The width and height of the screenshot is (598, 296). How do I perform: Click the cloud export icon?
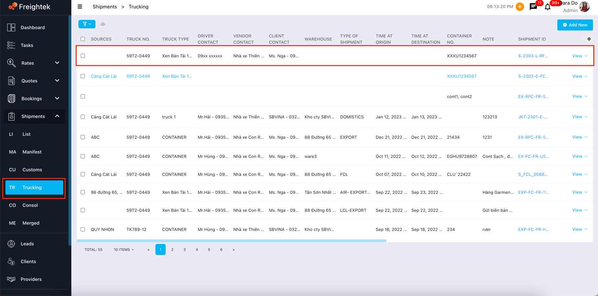point(103,24)
